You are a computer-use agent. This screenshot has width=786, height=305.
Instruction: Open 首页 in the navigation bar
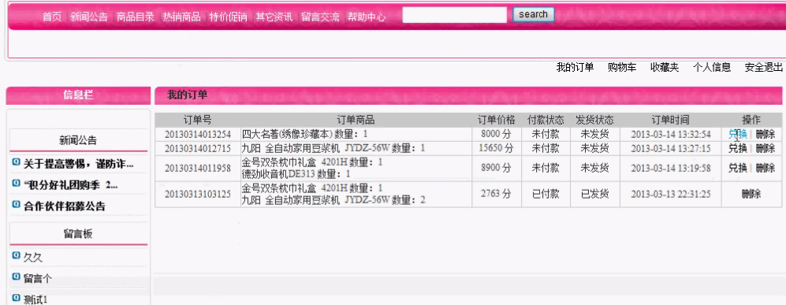(x=52, y=17)
